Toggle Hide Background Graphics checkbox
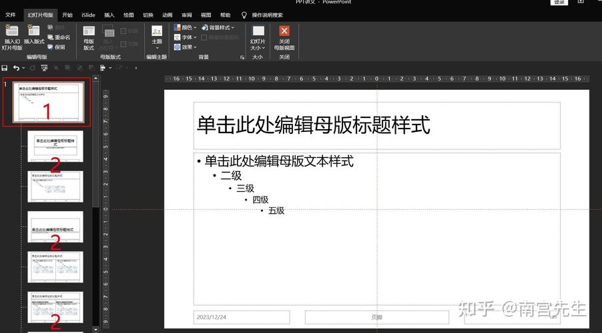The height and width of the screenshot is (333, 602). click(x=204, y=37)
